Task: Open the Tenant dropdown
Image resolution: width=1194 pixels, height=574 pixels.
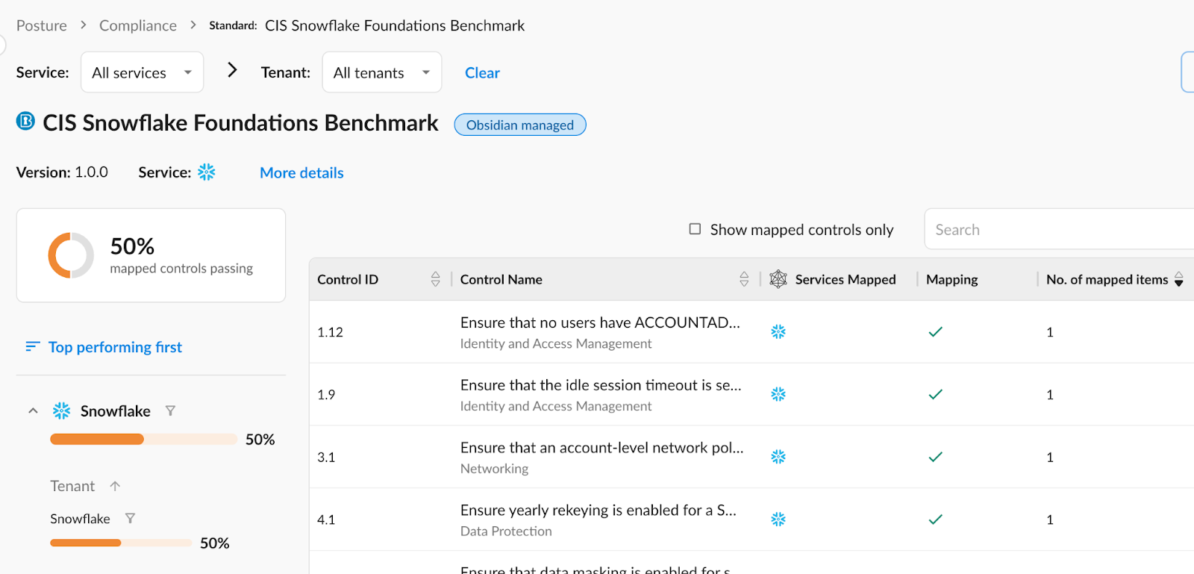Action: 381,72
